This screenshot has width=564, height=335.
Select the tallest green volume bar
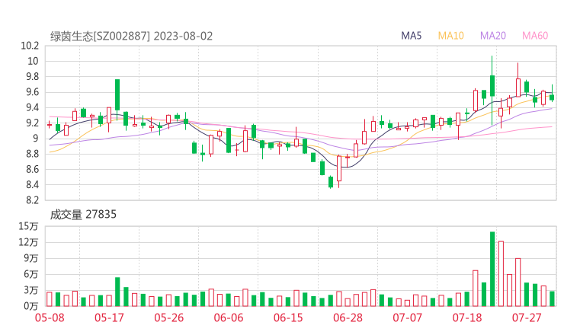492,270
